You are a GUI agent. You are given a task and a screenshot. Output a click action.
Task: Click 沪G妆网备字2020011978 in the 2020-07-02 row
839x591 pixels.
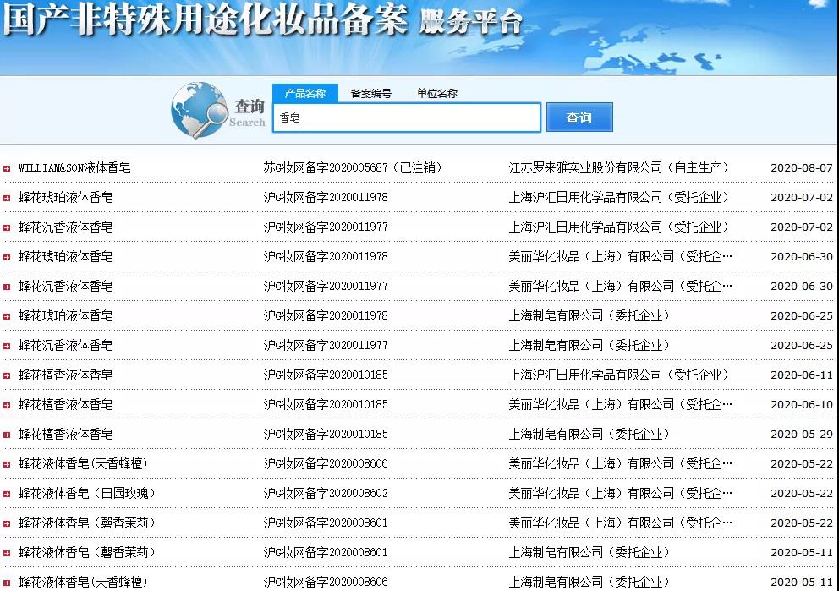(x=326, y=197)
